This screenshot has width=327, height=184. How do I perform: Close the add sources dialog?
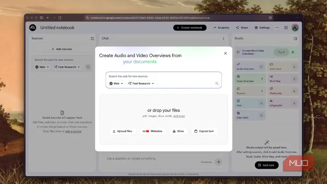pos(225,53)
